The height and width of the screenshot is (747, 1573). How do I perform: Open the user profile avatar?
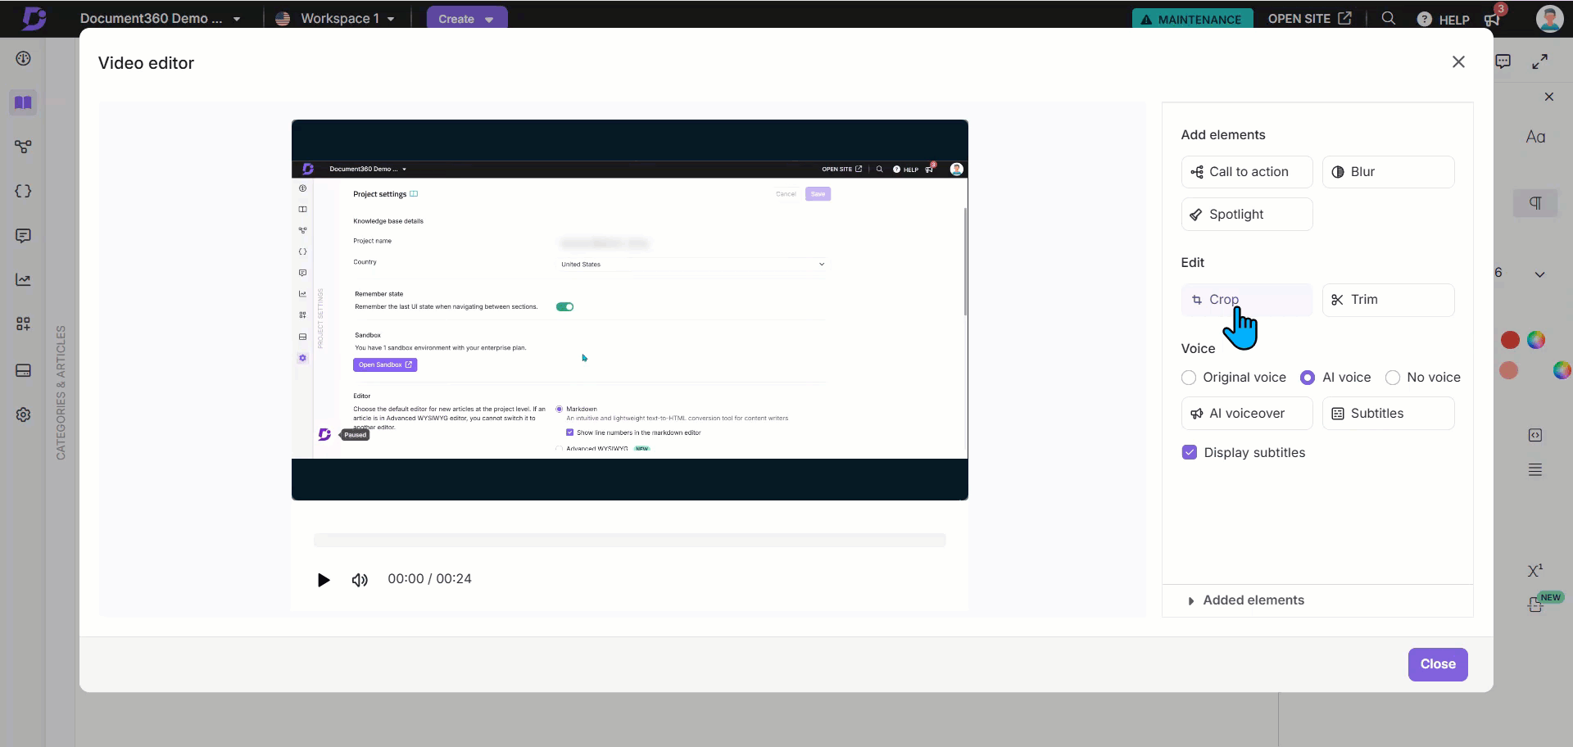pyautogui.click(x=1548, y=18)
